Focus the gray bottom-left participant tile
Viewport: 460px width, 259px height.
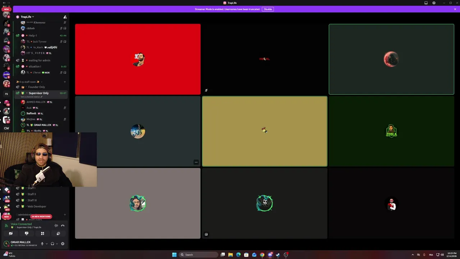(x=138, y=203)
